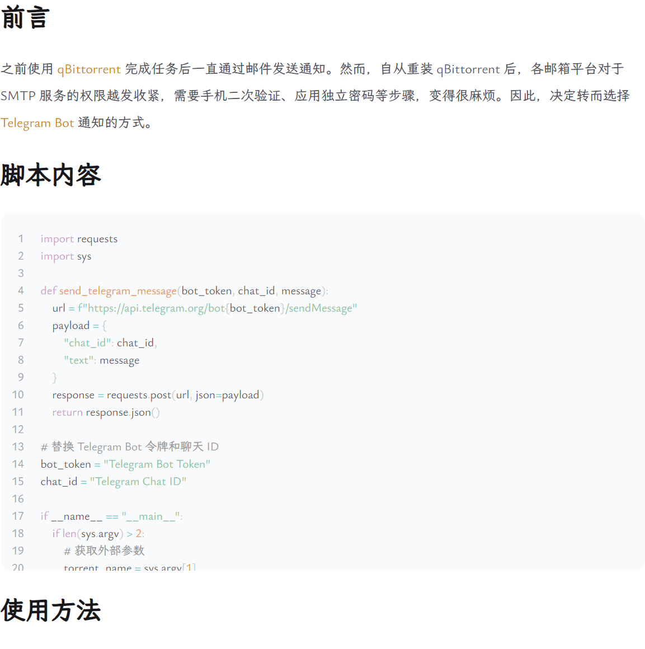Click the "chat_id": chat_id line

coord(110,343)
